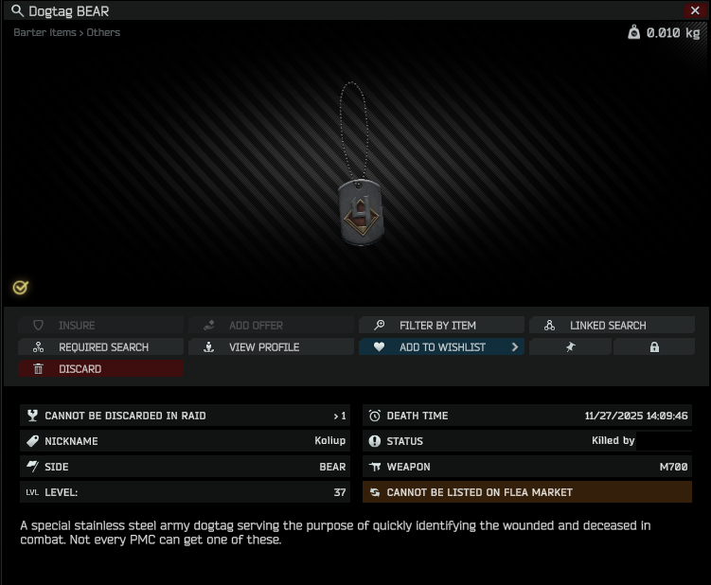
Task: Pin the item with pin icon
Action: pos(571,346)
